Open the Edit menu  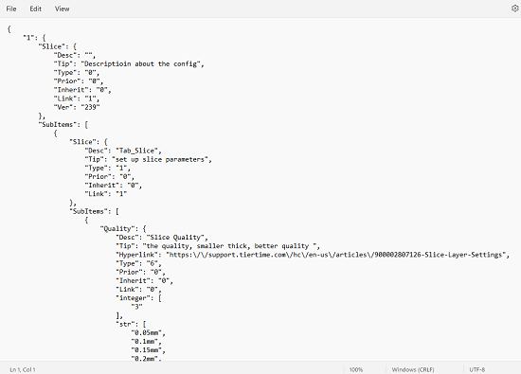pos(36,9)
